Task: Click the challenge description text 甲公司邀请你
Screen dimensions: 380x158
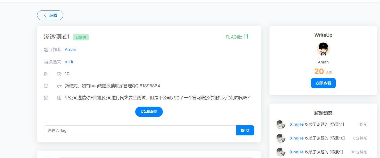Action: pyautogui.click(x=157, y=98)
